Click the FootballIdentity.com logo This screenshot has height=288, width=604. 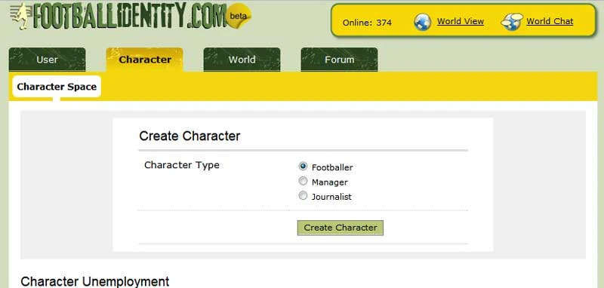coord(119,15)
